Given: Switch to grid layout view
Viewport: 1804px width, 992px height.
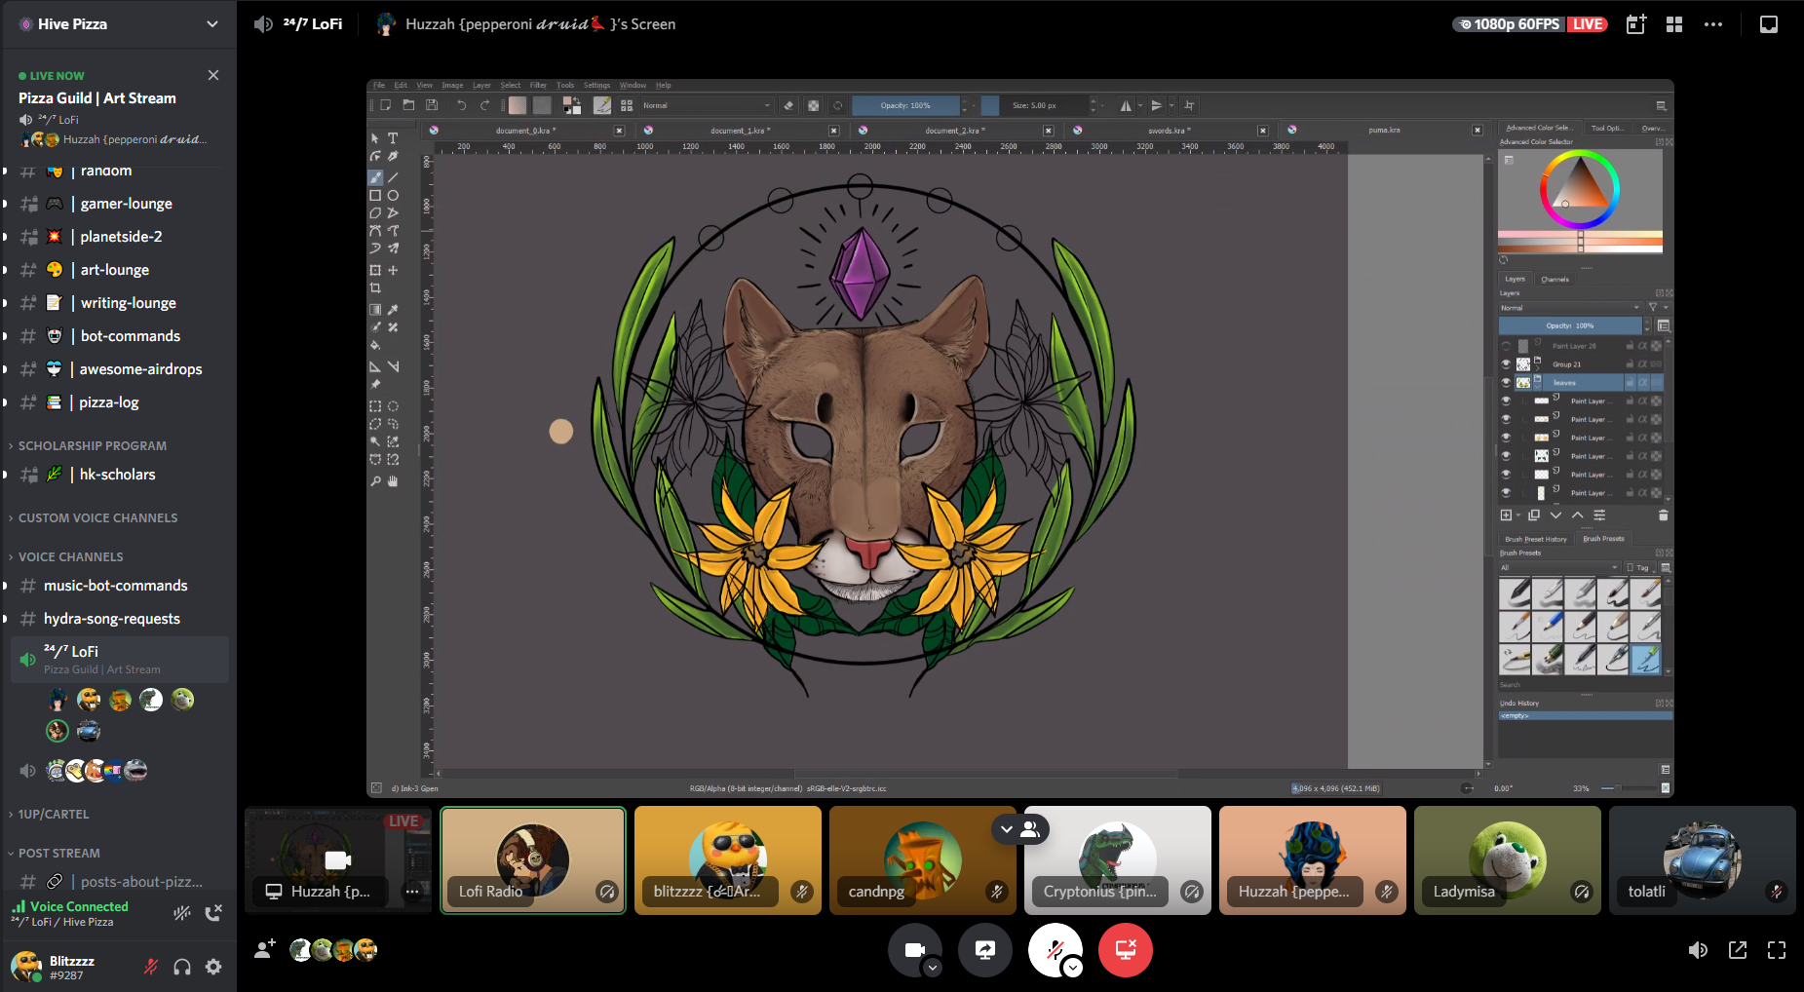Looking at the screenshot, I should pos(1674,24).
